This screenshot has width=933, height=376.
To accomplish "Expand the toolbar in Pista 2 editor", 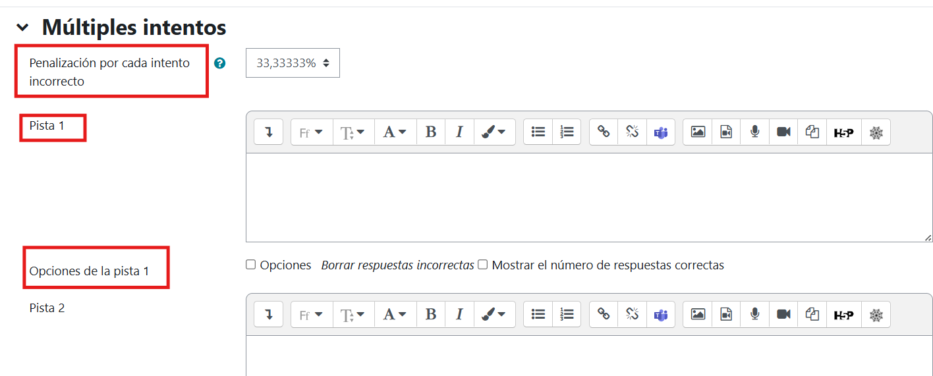I will point(269,315).
